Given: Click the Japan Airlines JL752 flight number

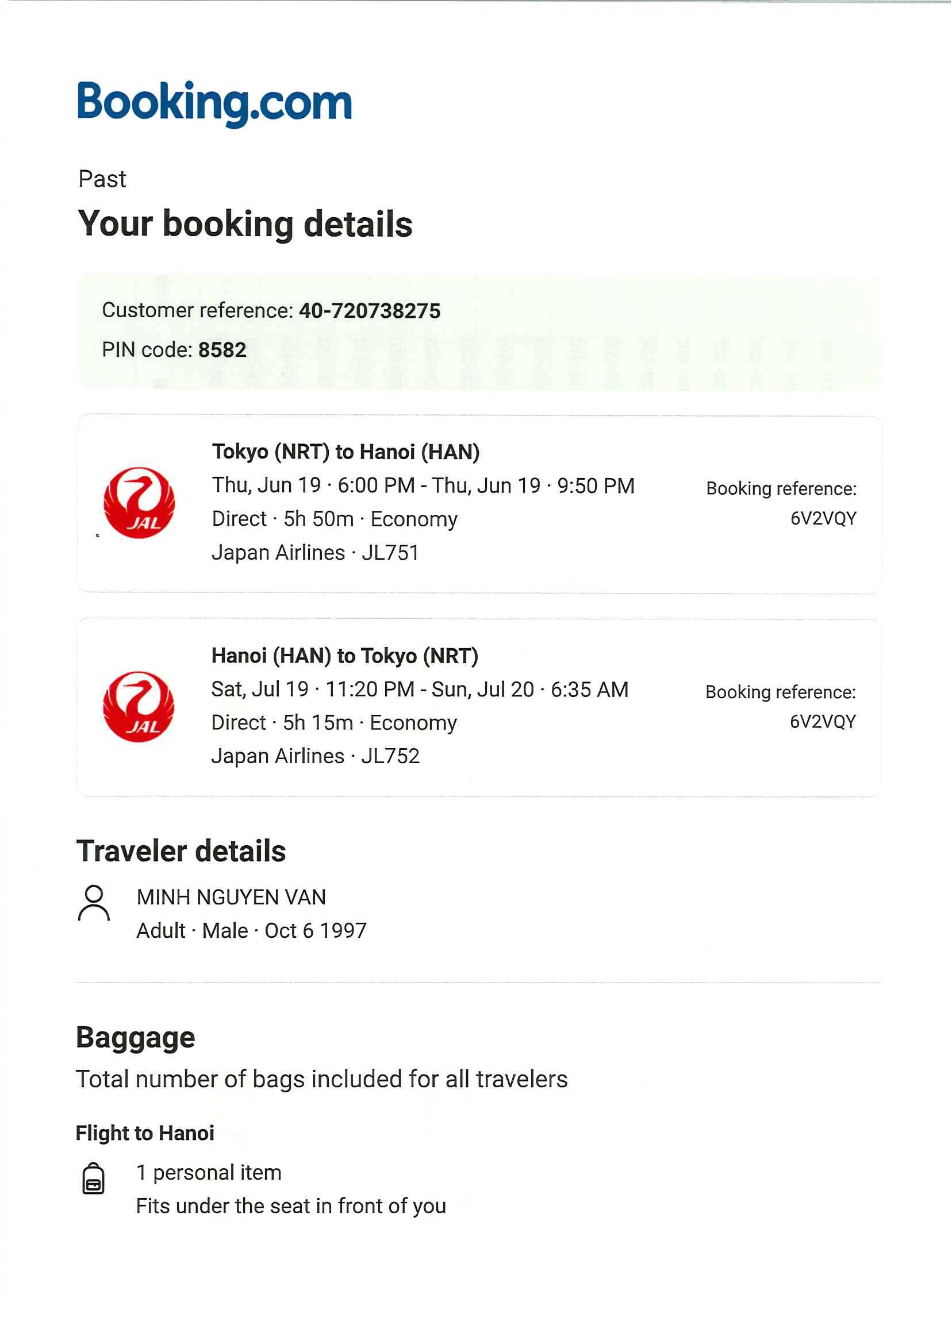Looking at the screenshot, I should click(390, 756).
